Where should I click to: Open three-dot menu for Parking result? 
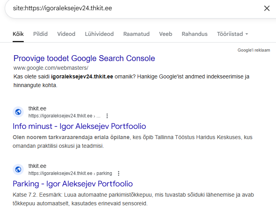pyautogui.click(x=118, y=173)
